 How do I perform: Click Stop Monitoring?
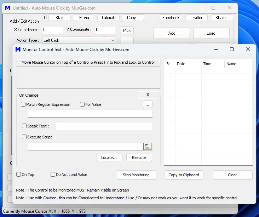point(137,175)
